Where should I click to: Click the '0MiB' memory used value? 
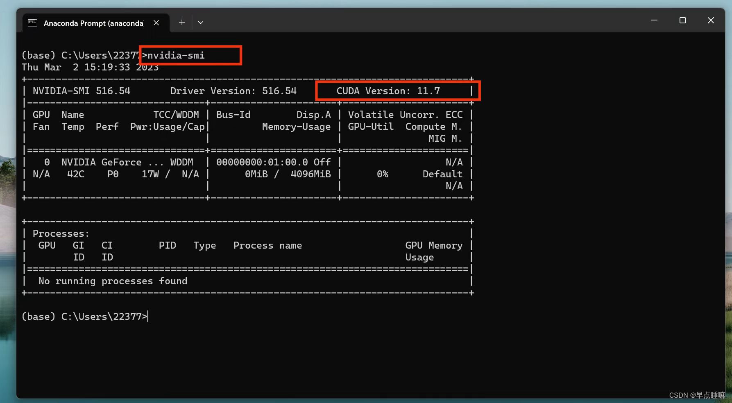256,174
